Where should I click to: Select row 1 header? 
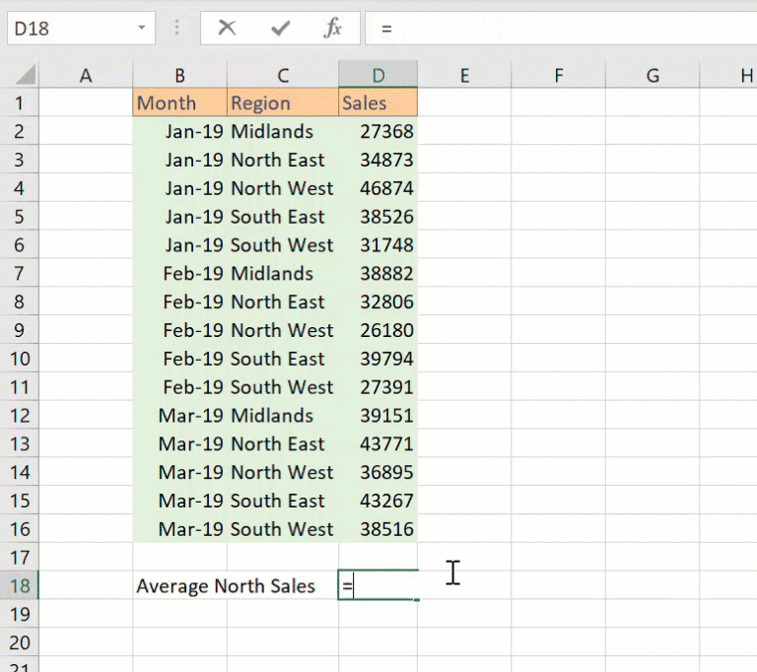pyautogui.click(x=20, y=102)
